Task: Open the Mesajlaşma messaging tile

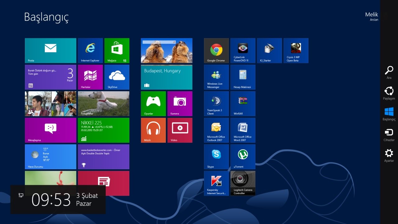Action: point(50,130)
